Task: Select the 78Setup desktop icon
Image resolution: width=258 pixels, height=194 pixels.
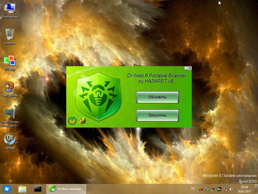Action: coord(10,63)
